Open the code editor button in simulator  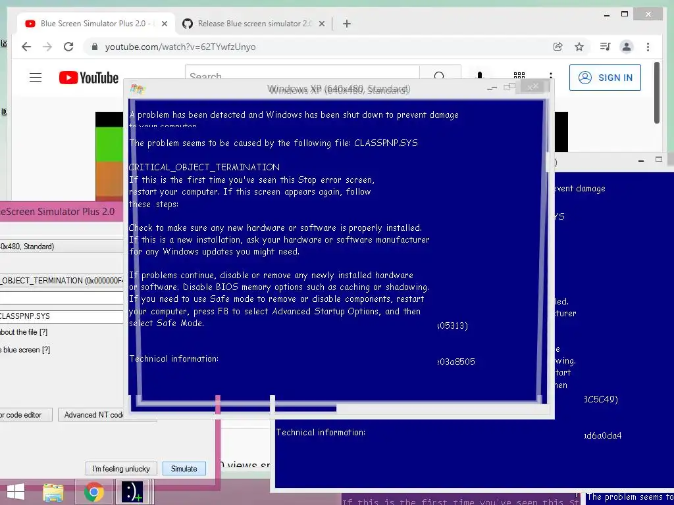(x=25, y=415)
